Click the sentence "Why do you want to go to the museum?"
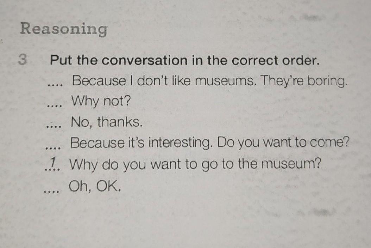 pyautogui.click(x=195, y=165)
